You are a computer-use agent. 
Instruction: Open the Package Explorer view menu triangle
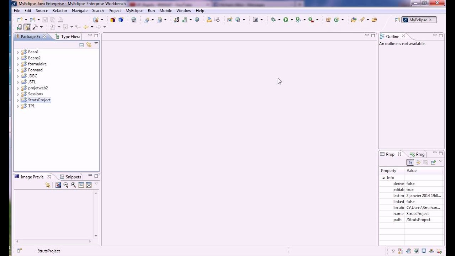pos(96,44)
